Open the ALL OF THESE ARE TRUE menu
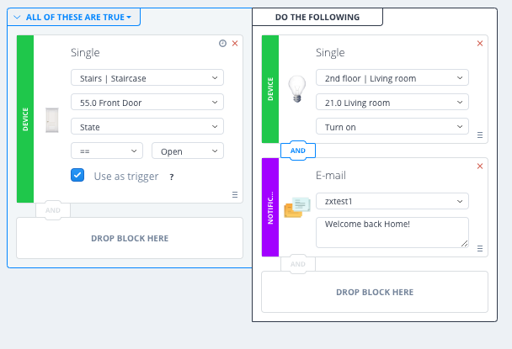The image size is (512, 349). [74, 17]
